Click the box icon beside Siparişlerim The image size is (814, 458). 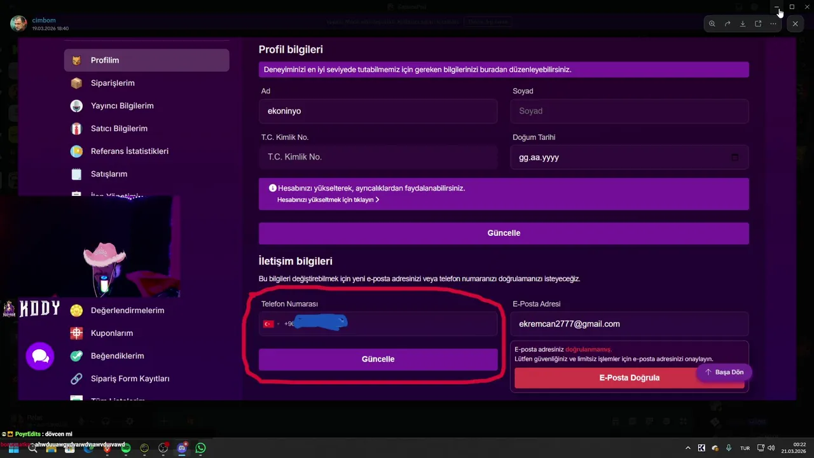tap(76, 83)
